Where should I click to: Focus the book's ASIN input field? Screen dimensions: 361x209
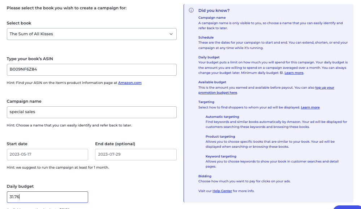pyautogui.click(x=92, y=70)
